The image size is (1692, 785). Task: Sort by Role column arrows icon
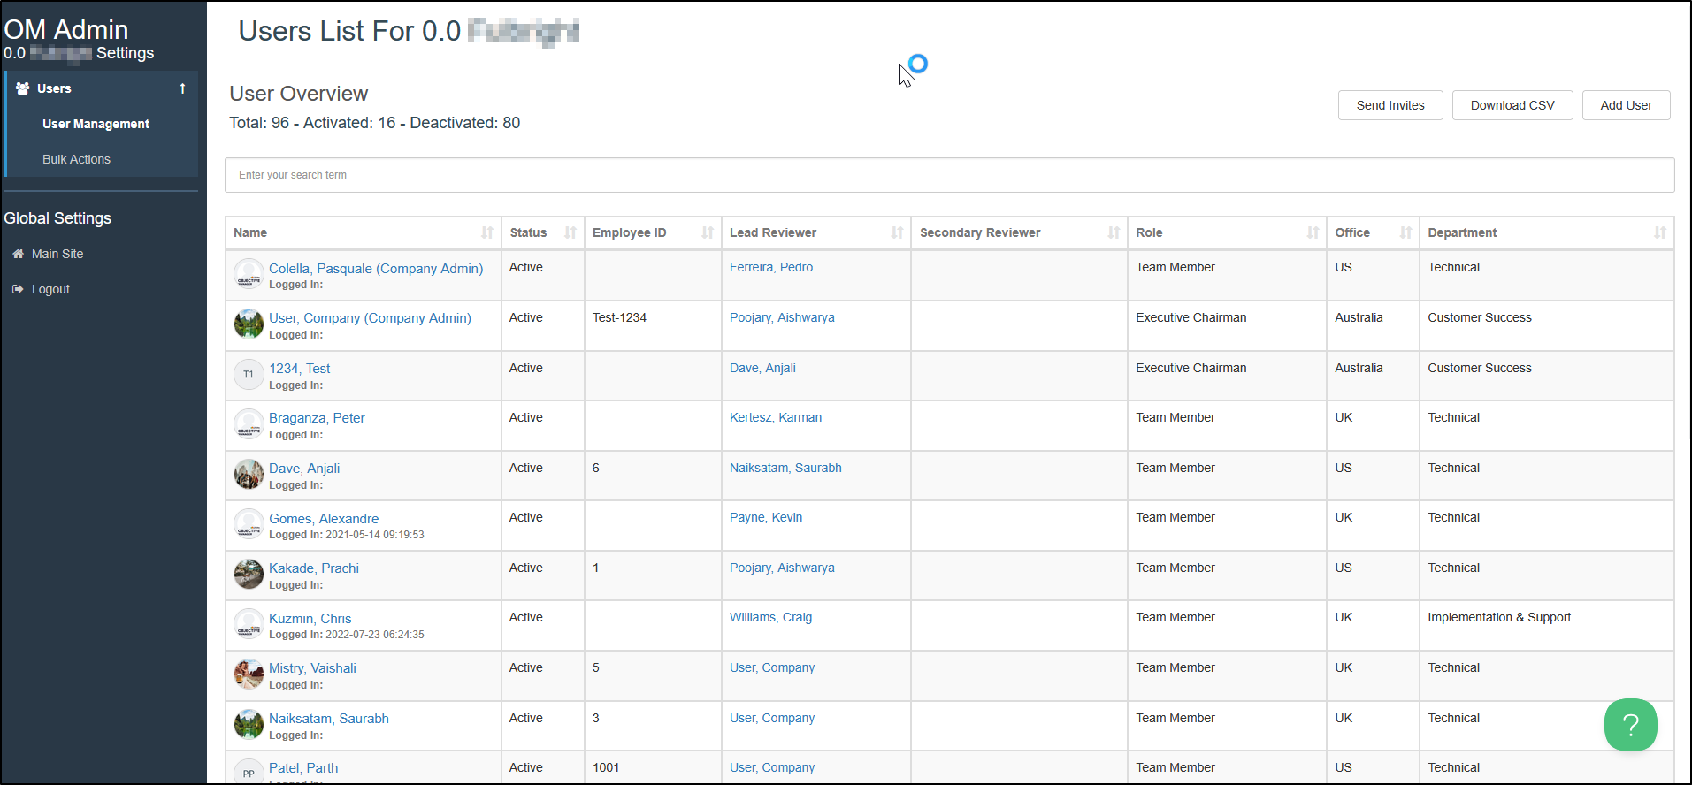[1313, 232]
